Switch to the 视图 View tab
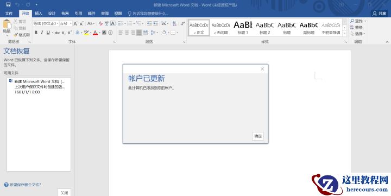Viewport: 391px width, 196px height. 118,14
